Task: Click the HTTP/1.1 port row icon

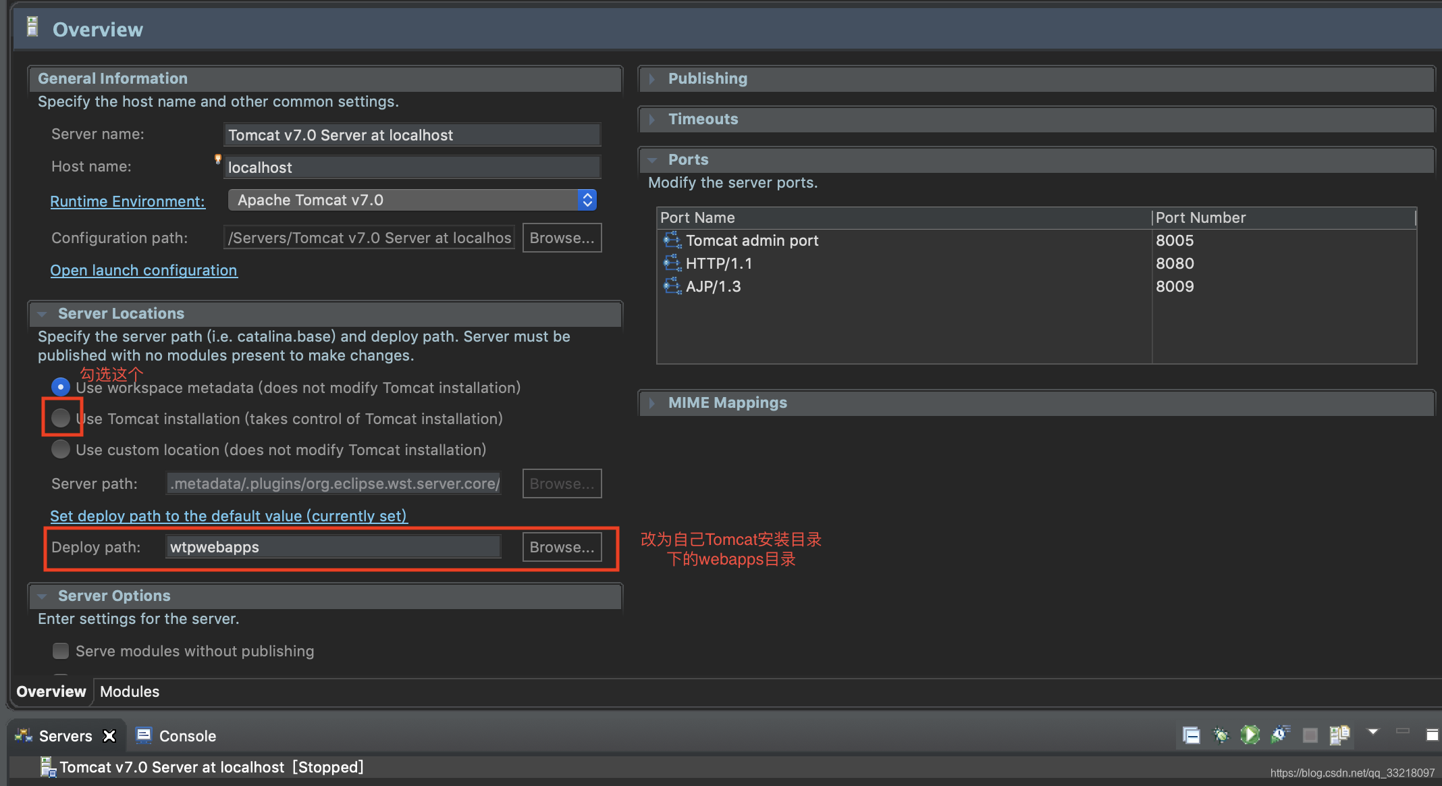Action: 672,263
